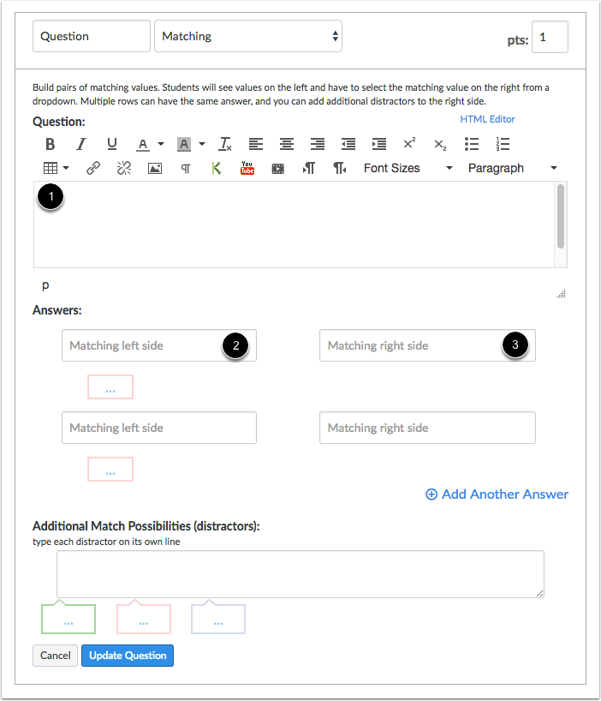The image size is (601, 701).
Task: Open the Matching question type dropdown
Action: (248, 36)
